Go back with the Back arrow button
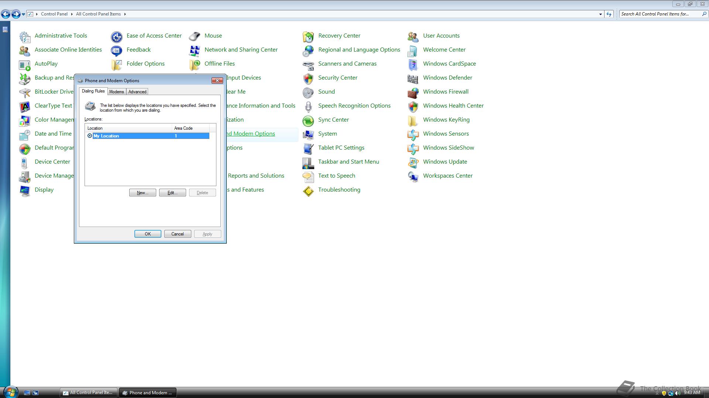This screenshot has height=398, width=709. tap(6, 14)
